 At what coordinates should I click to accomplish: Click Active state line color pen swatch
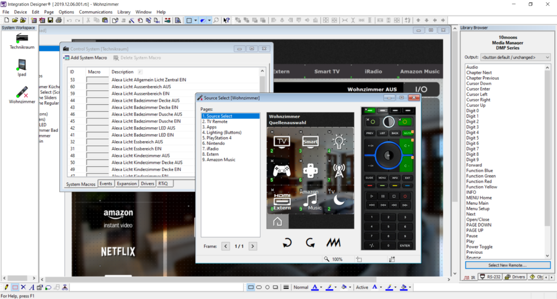tap(389, 287)
